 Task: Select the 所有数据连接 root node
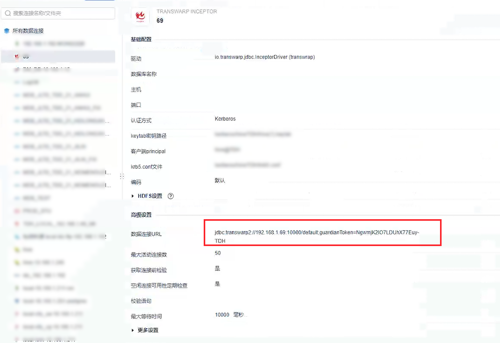pos(28,31)
